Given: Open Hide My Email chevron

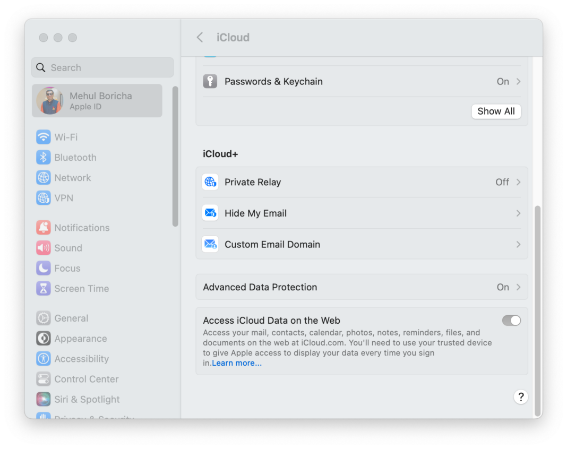Looking at the screenshot, I should click(x=519, y=213).
